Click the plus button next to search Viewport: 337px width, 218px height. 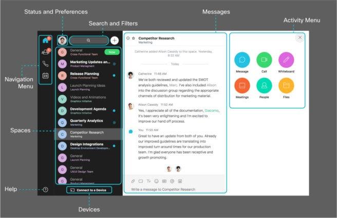point(115,40)
